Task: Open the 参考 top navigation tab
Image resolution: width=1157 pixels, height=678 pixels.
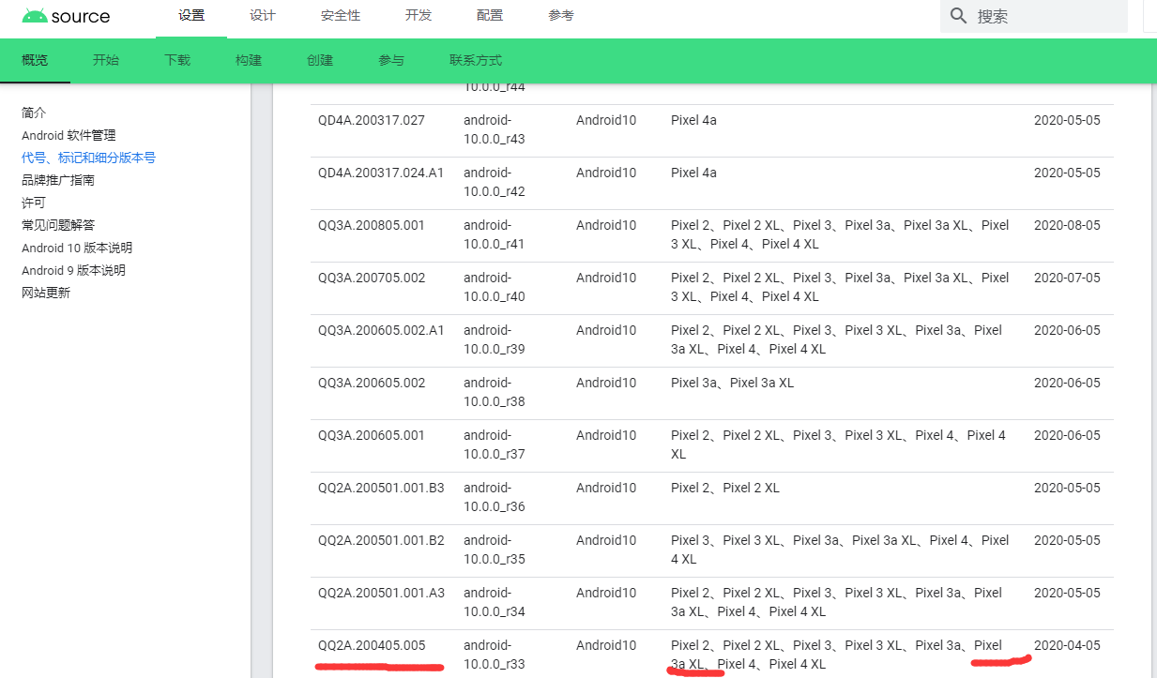Action: point(561,16)
